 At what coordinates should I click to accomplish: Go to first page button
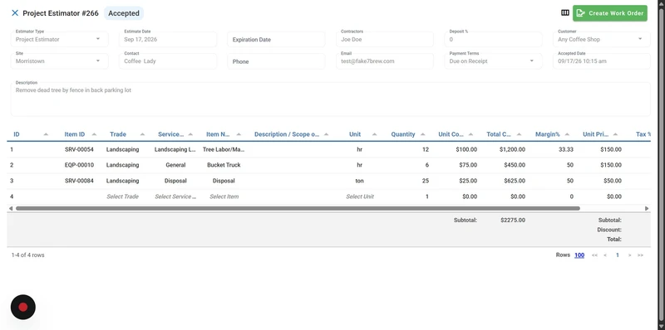pos(594,255)
